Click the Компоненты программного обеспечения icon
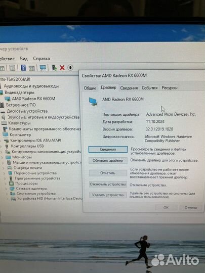 click(5, 129)
